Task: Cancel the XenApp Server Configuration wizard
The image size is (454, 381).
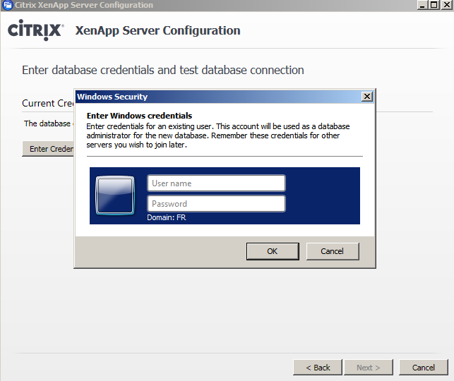Action: point(424,368)
